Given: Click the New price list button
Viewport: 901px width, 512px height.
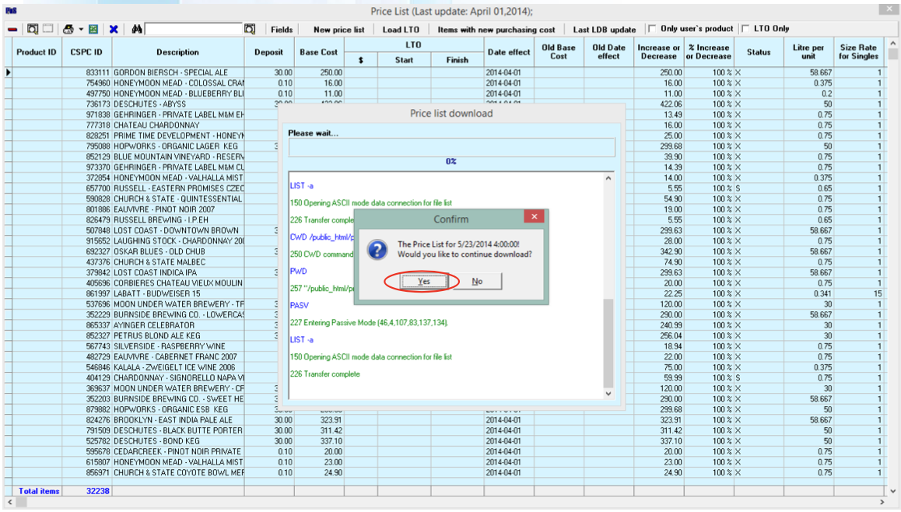Looking at the screenshot, I should pyautogui.click(x=339, y=30).
